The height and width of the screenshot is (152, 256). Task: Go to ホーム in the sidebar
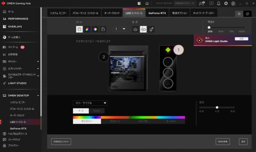(x=11, y=12)
